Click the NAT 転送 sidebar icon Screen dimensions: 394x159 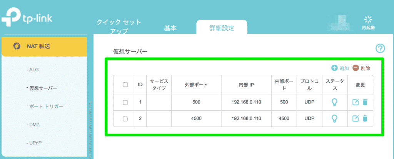tap(16, 46)
